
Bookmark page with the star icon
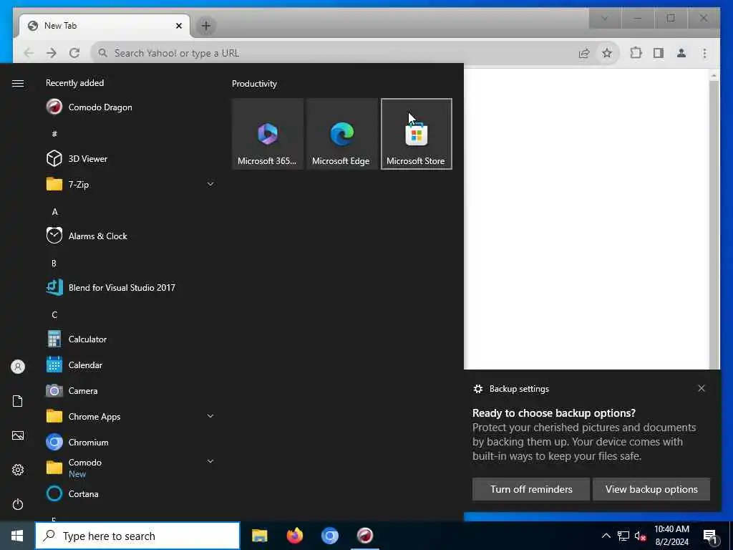[607, 53]
